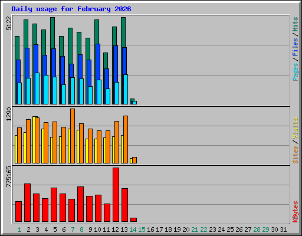Viewport: 302px width, 236px height.
Task: Click day 21 on the x-axis
Action: coord(195,230)
